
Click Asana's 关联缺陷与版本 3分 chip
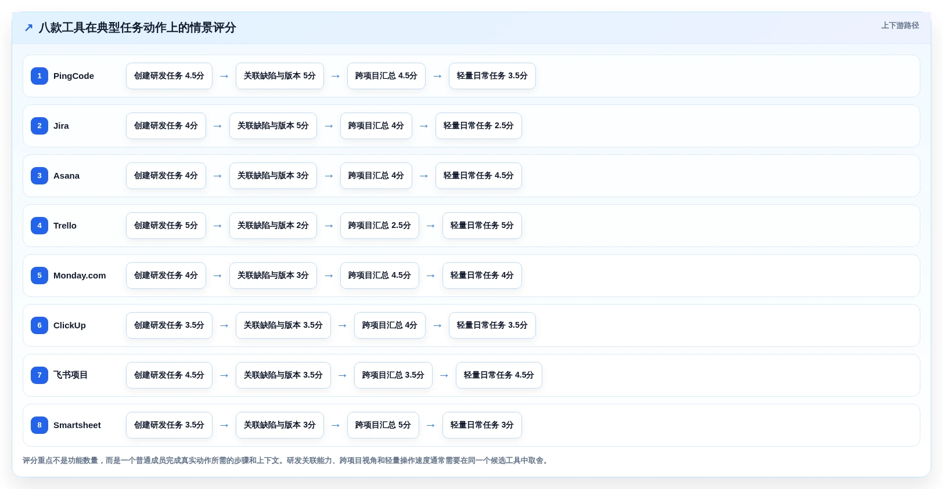click(x=273, y=176)
